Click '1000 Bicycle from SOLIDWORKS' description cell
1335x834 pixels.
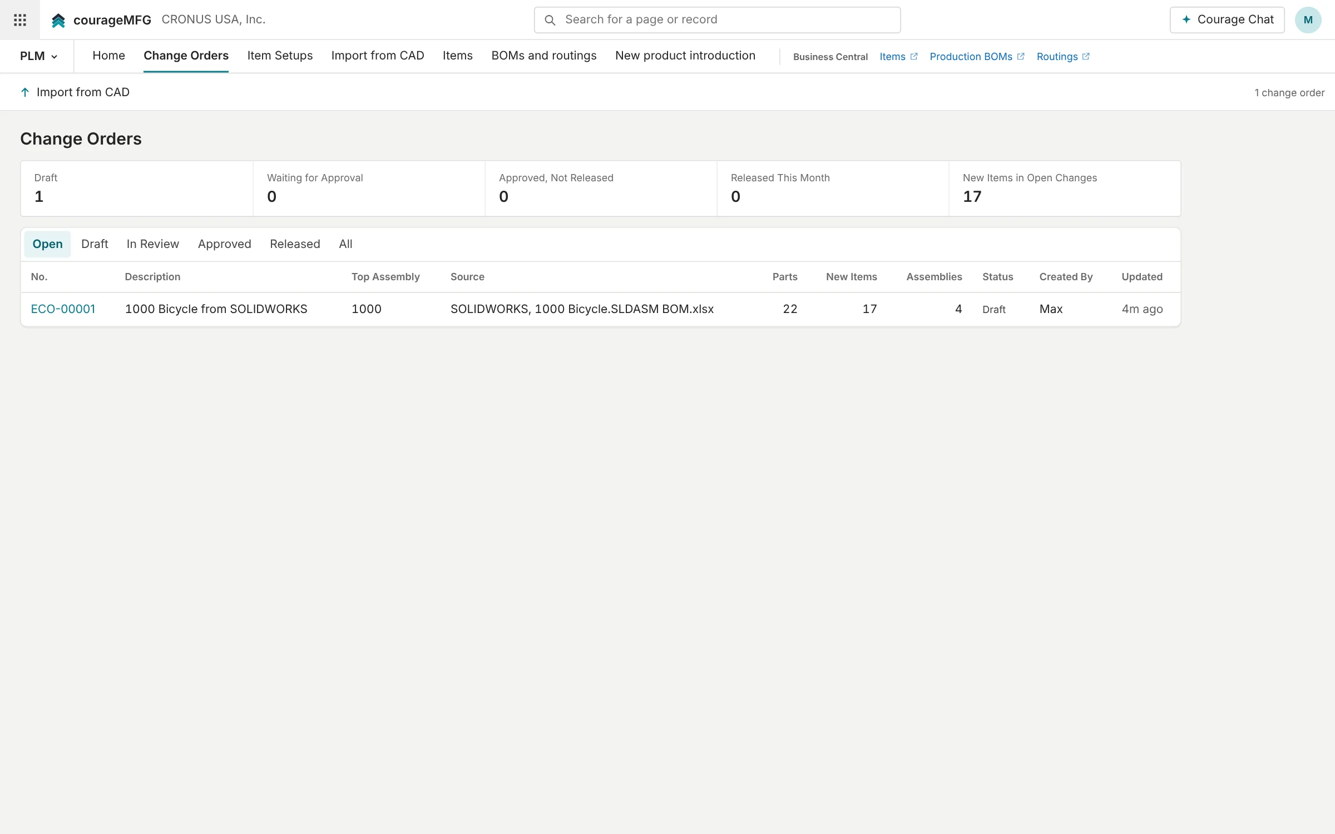click(x=216, y=309)
